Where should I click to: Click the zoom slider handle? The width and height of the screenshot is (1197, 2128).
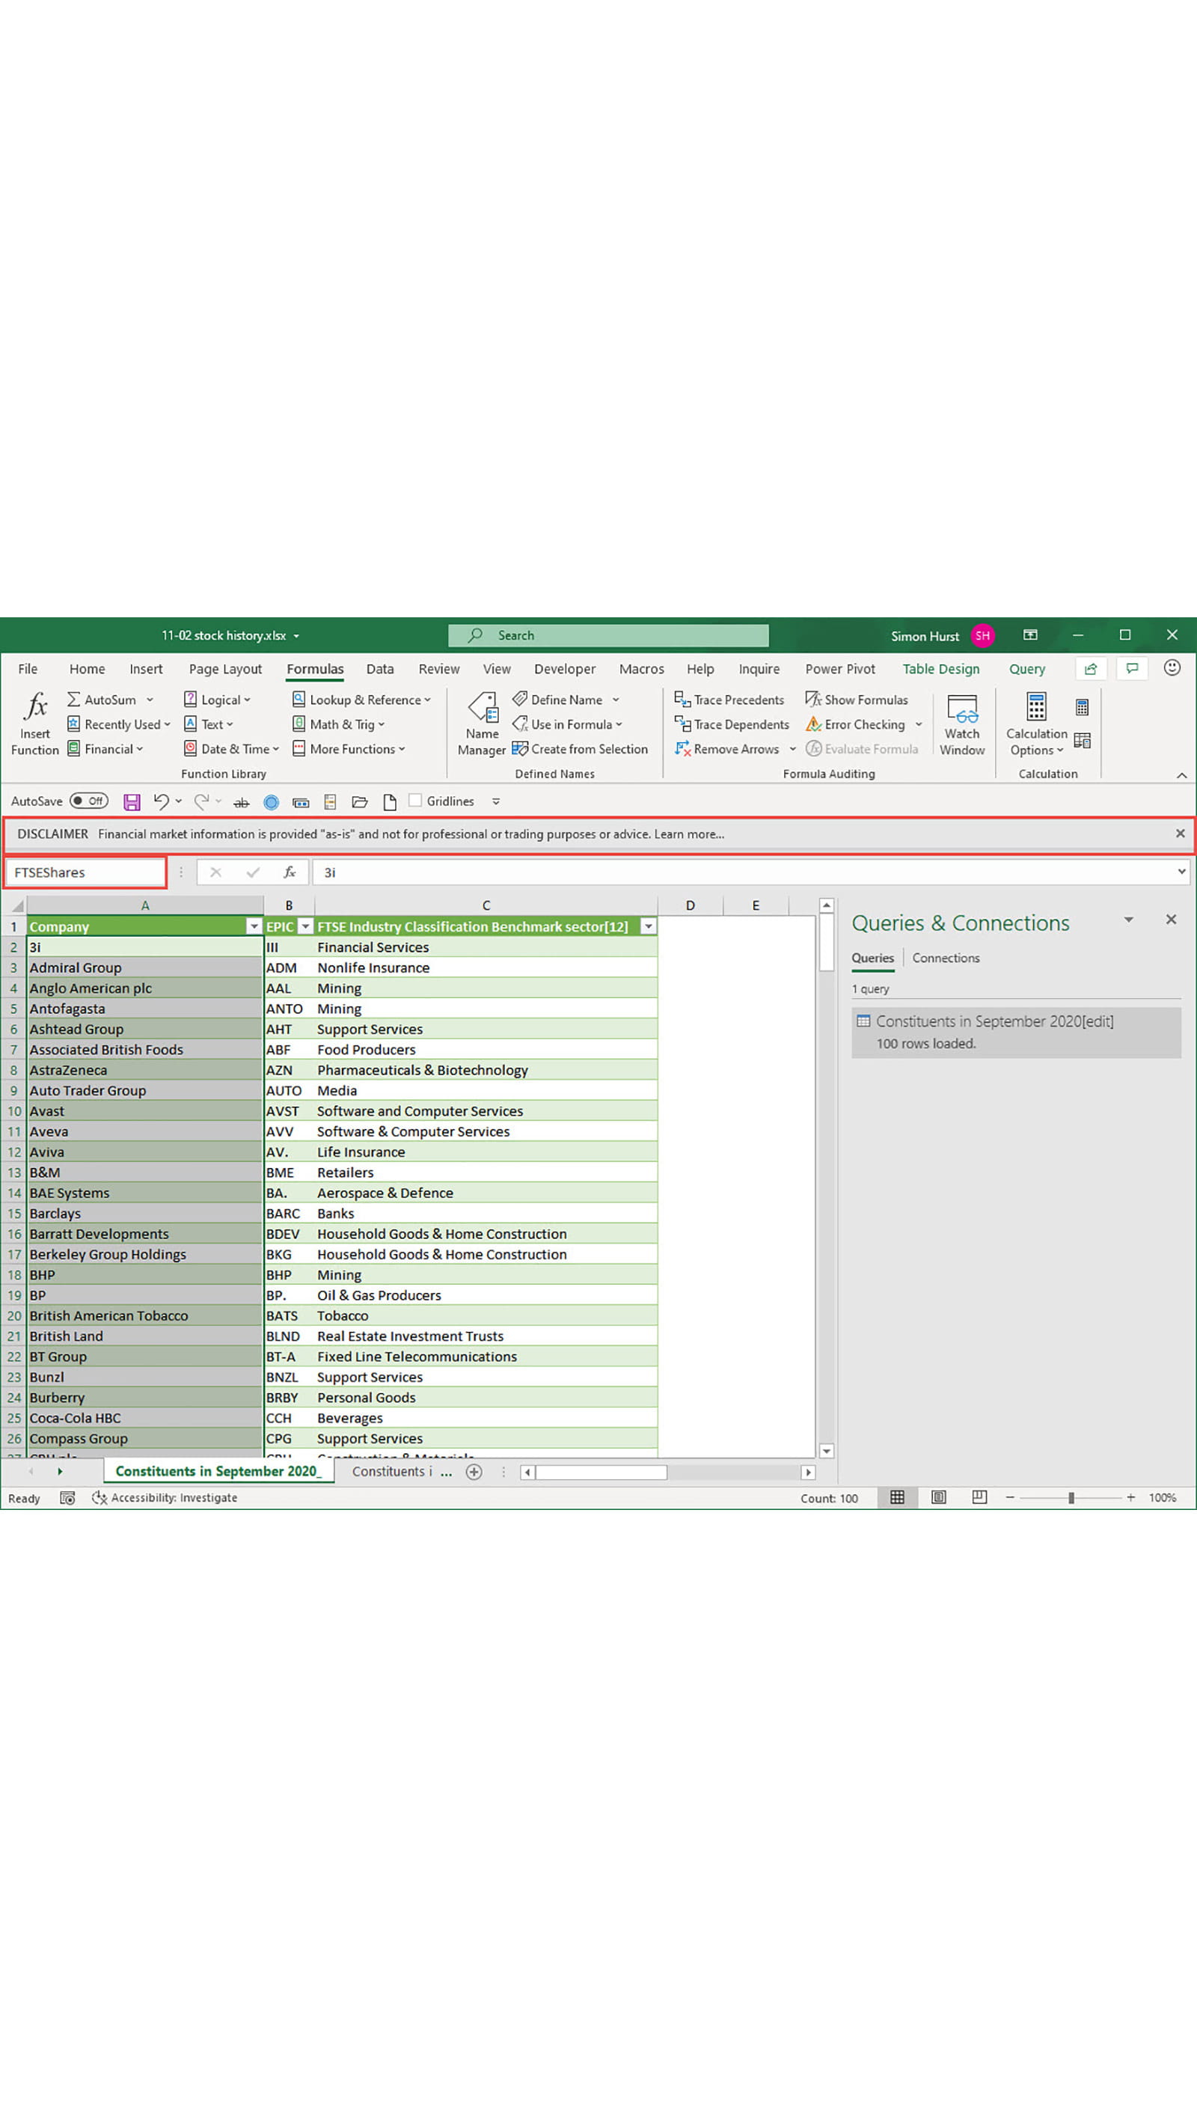[x=1071, y=1498]
